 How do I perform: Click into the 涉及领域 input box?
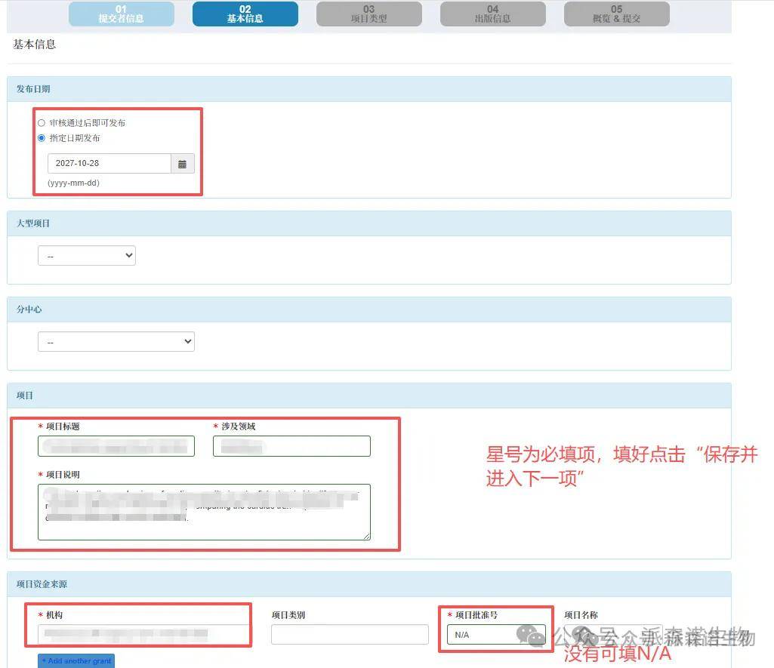pyautogui.click(x=291, y=446)
